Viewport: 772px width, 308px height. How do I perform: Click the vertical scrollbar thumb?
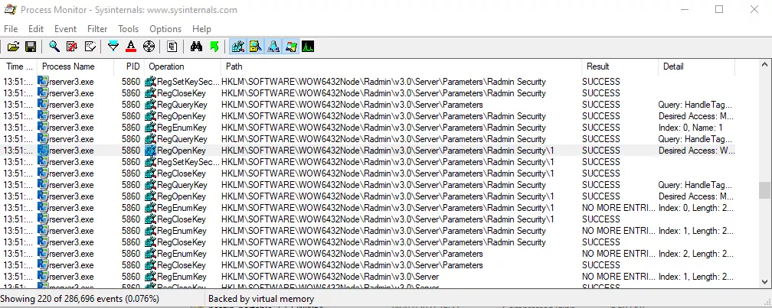coord(764,189)
